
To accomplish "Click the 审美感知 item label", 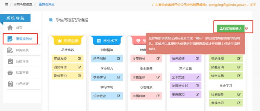I will click(178, 94).
